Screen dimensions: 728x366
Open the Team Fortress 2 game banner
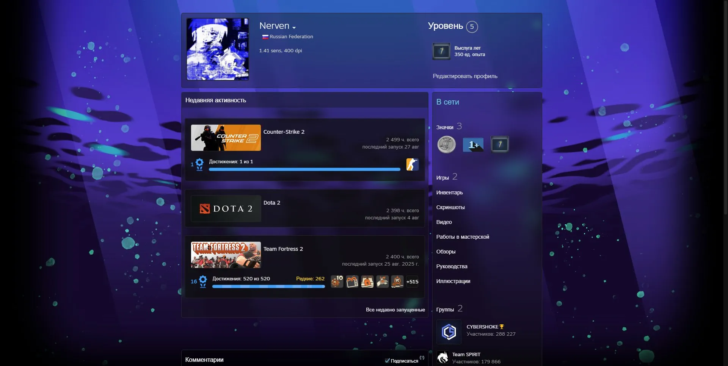point(226,255)
